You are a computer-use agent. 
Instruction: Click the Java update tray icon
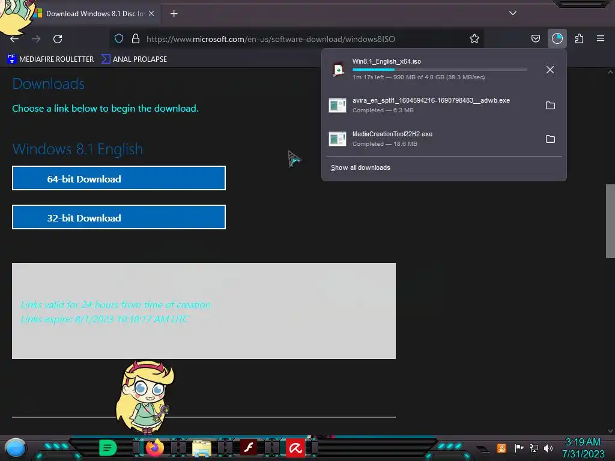click(501, 448)
